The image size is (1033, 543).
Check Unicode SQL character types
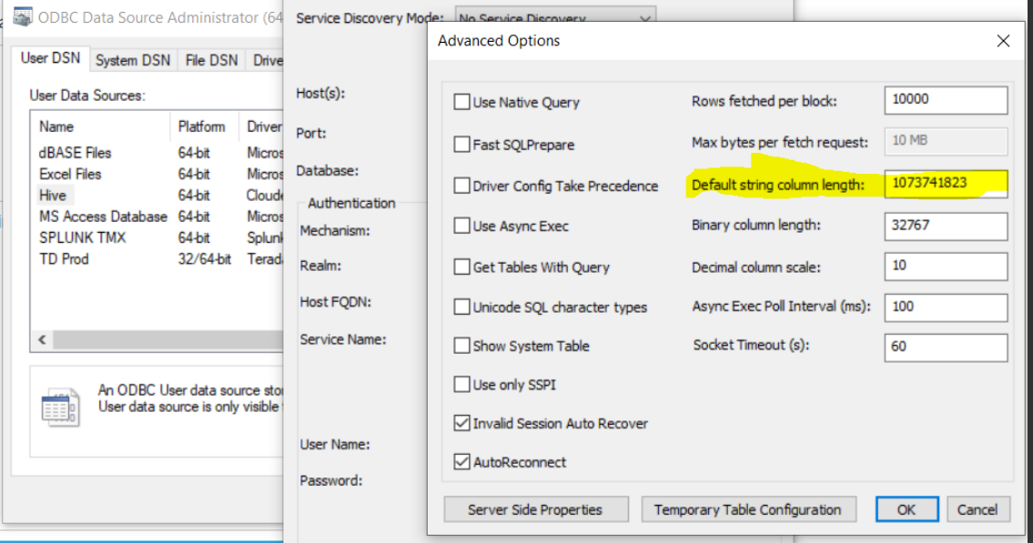click(462, 307)
